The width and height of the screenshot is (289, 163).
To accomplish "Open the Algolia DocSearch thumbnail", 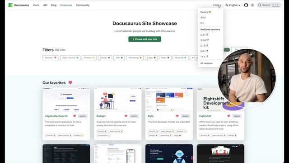I will pyautogui.click(x=66, y=100).
